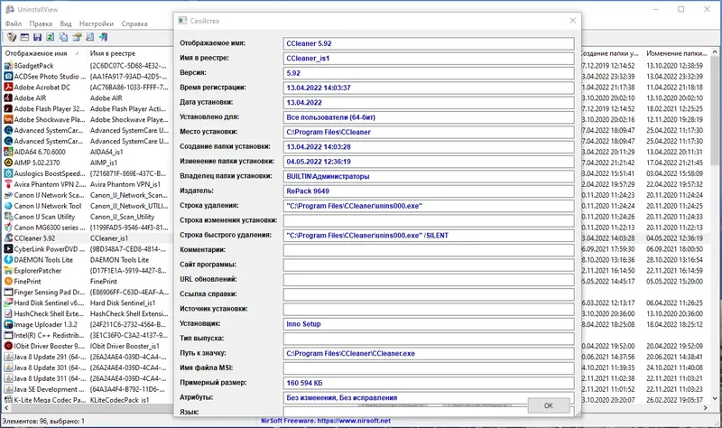Click the Adobe Acrobat DC row icon
The width and height of the screenshot is (722, 428).
(x=8, y=87)
